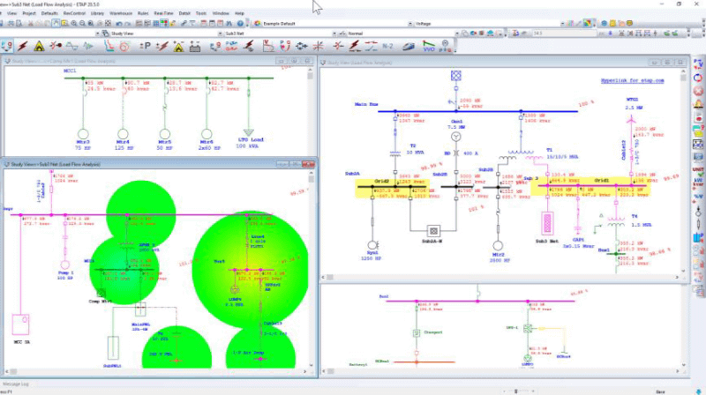Click the Main Bus label
Viewport: 706px width, 395px height.
tap(366, 104)
